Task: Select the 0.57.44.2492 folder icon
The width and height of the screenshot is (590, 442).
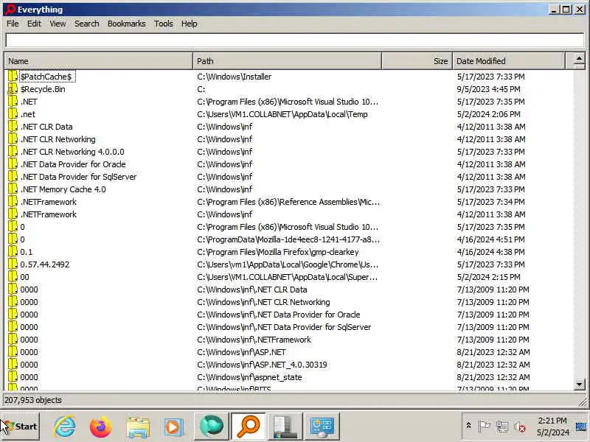Action: pyautogui.click(x=13, y=264)
